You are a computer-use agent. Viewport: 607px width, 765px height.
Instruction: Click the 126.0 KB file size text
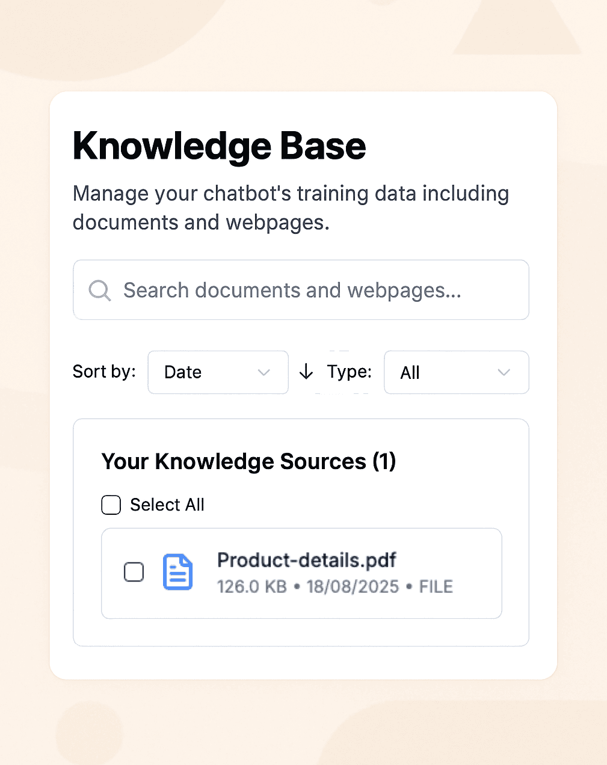(x=251, y=587)
